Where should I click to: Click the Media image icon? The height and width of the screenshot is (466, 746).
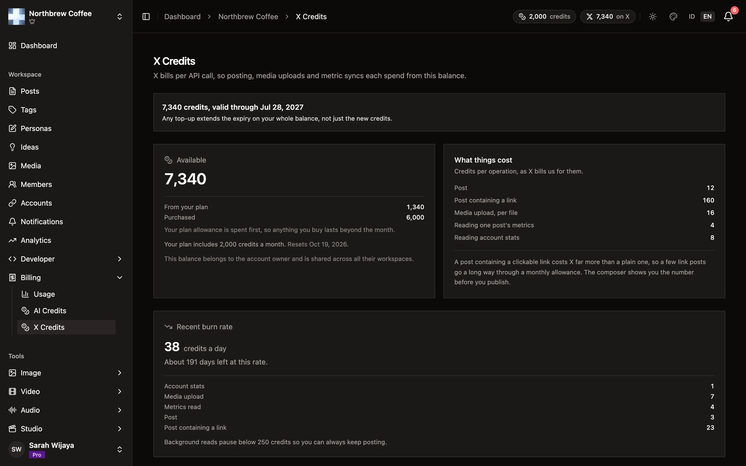click(12, 166)
